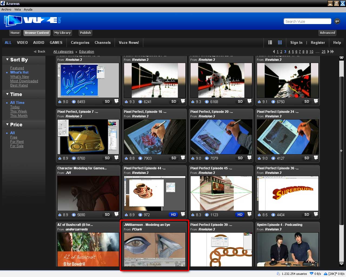Viewport: 346px width, 277px height.
Task: Click the content scrollbar down arrow
Action: pos(341,264)
